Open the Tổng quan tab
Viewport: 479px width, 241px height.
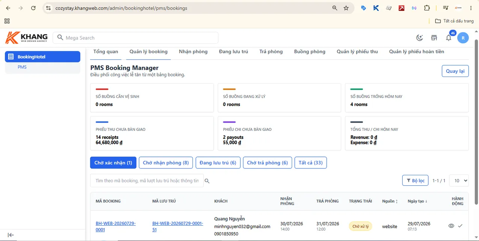point(106,52)
